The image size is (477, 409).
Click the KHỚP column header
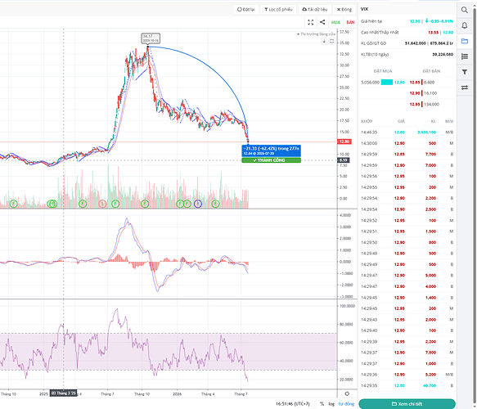point(367,121)
